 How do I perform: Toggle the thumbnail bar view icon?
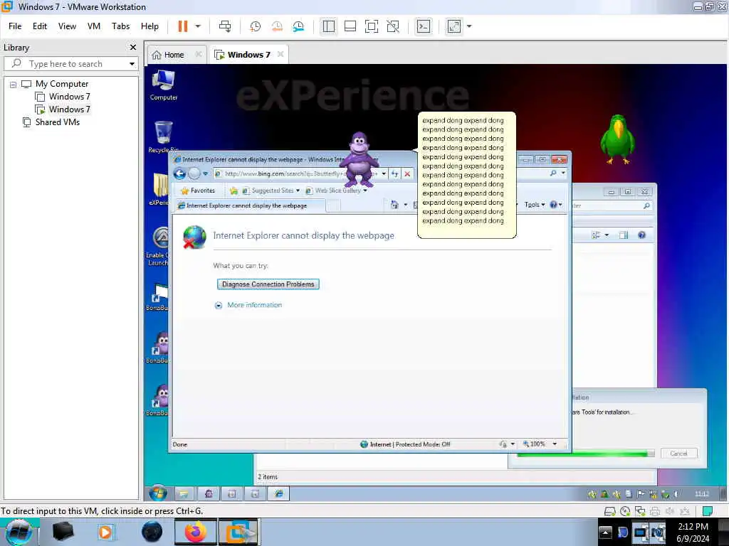tap(350, 26)
